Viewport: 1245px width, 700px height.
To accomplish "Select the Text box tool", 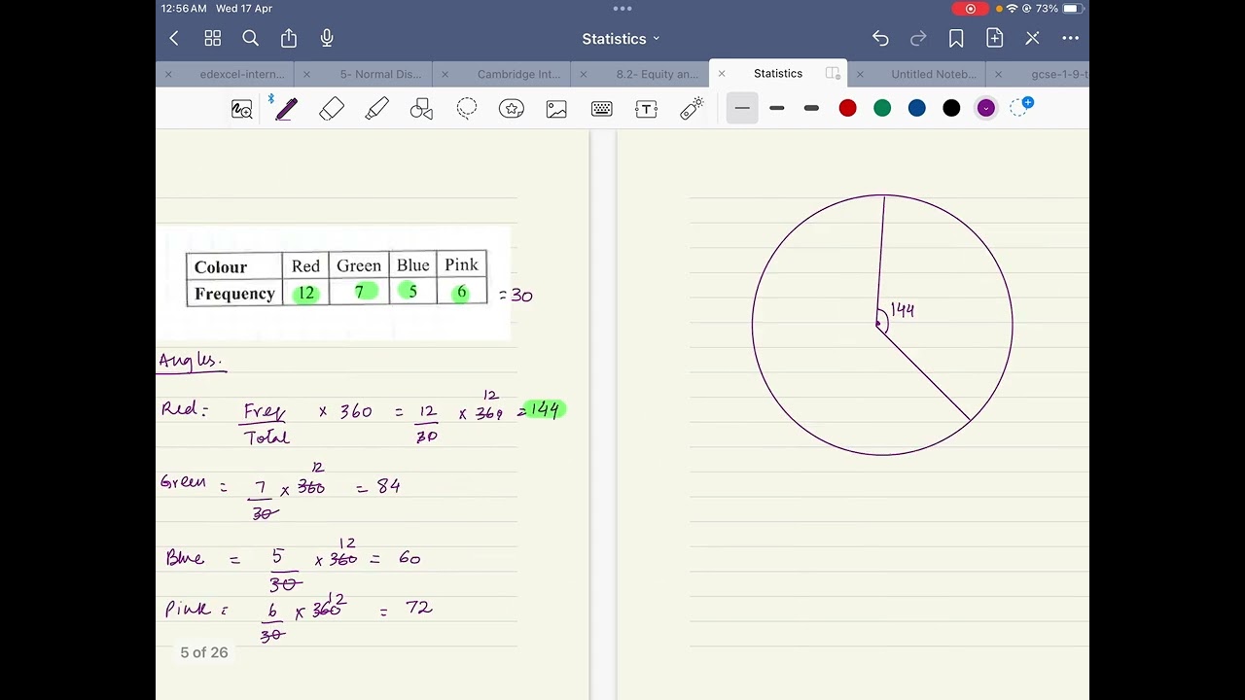I will (x=646, y=109).
